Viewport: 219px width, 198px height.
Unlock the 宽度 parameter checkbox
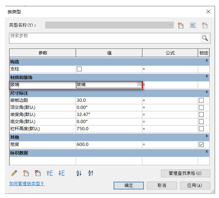click(201, 144)
